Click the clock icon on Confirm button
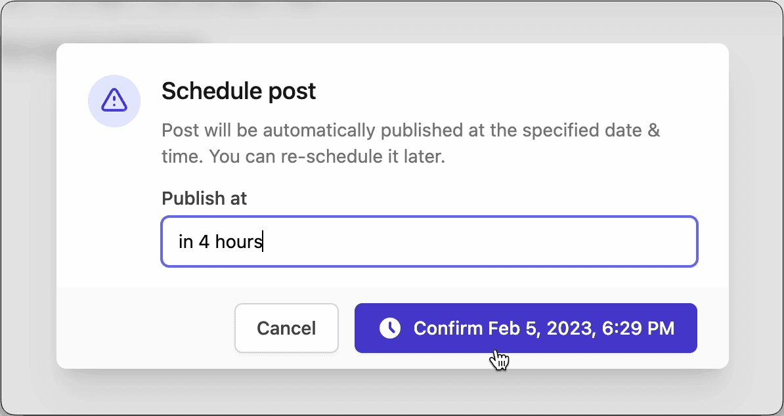This screenshot has width=784, height=416. click(x=390, y=328)
